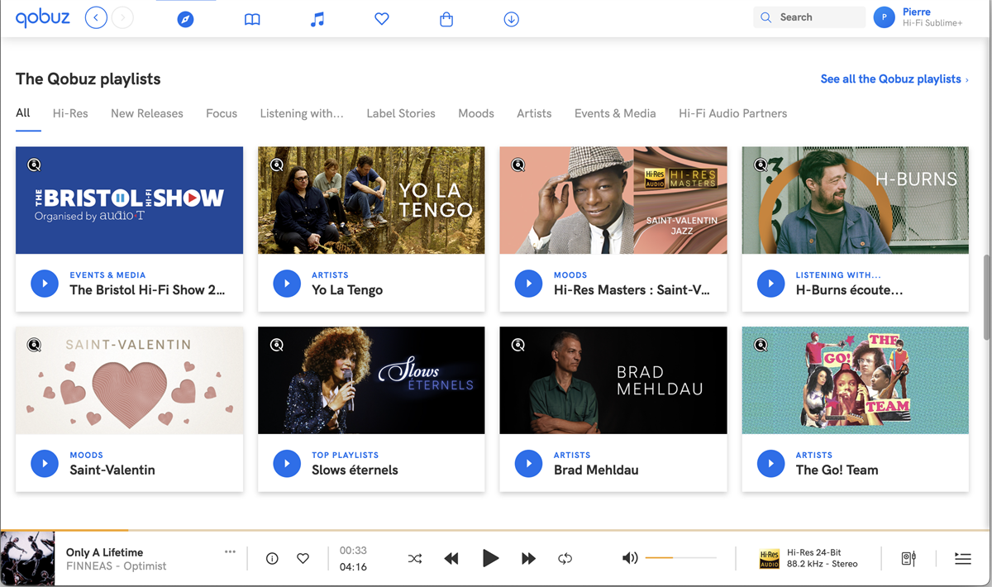The image size is (992, 587).
Task: Open more options for current track
Action: (x=230, y=551)
